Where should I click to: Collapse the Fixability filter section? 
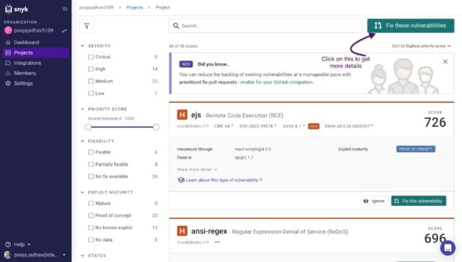[x=82, y=141]
